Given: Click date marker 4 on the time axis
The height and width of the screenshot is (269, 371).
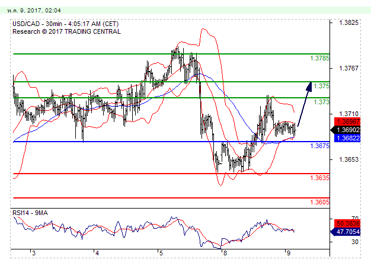Looking at the screenshot, I should click(x=97, y=253).
